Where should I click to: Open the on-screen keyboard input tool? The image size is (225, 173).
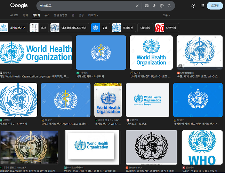(x=146, y=6)
